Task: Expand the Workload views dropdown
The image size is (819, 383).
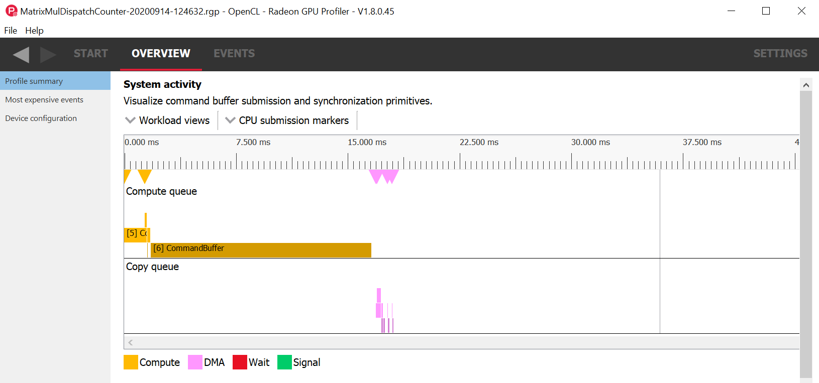Action: (x=168, y=120)
